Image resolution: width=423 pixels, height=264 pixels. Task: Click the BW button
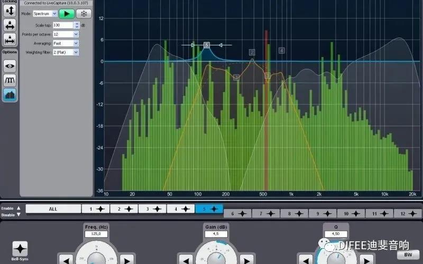tap(408, 254)
